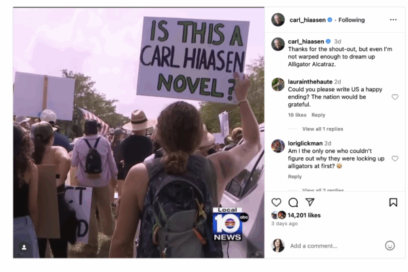Open comments via the speech bubble icon
This screenshot has height=272, width=408.
tap(293, 202)
